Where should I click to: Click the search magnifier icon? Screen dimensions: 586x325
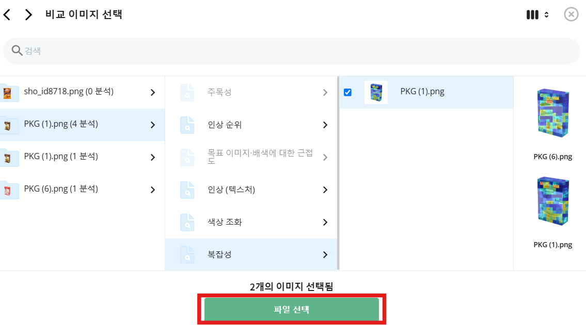pyautogui.click(x=17, y=50)
